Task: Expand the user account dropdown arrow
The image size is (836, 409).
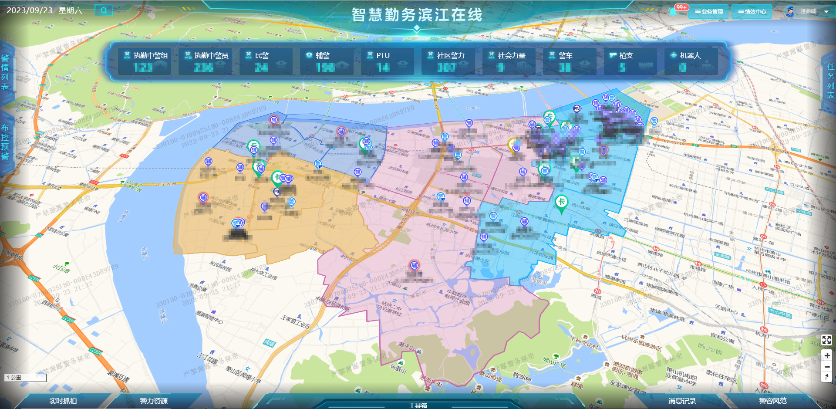Action: (826, 12)
